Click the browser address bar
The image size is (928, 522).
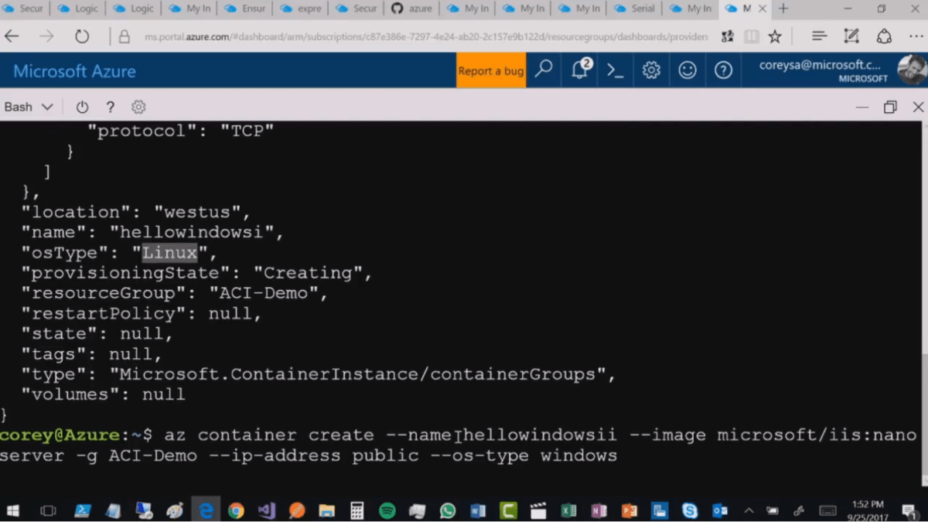tap(425, 37)
